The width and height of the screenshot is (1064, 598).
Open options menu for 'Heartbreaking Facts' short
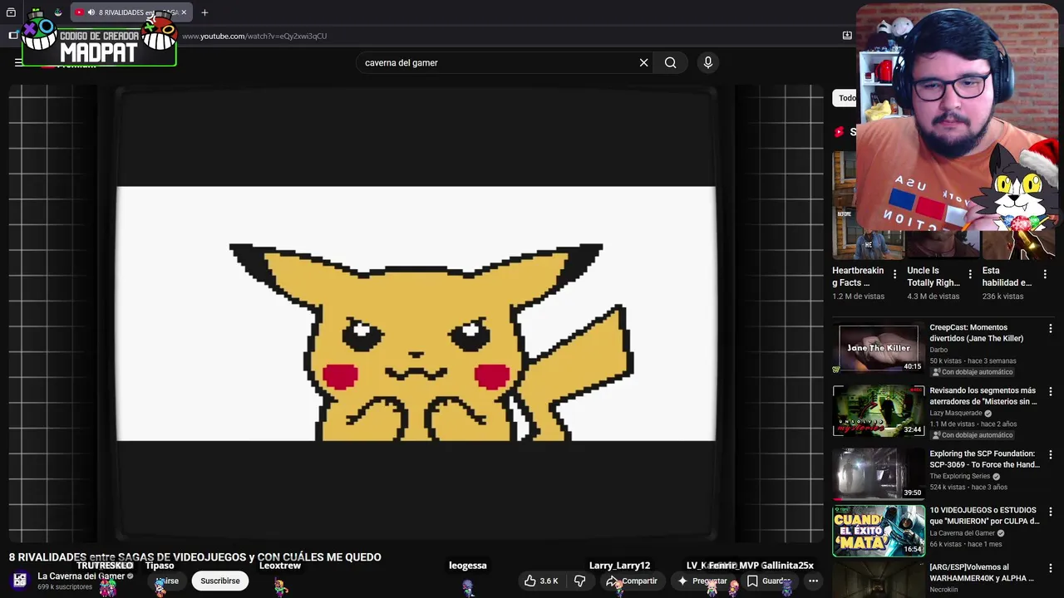coord(894,274)
